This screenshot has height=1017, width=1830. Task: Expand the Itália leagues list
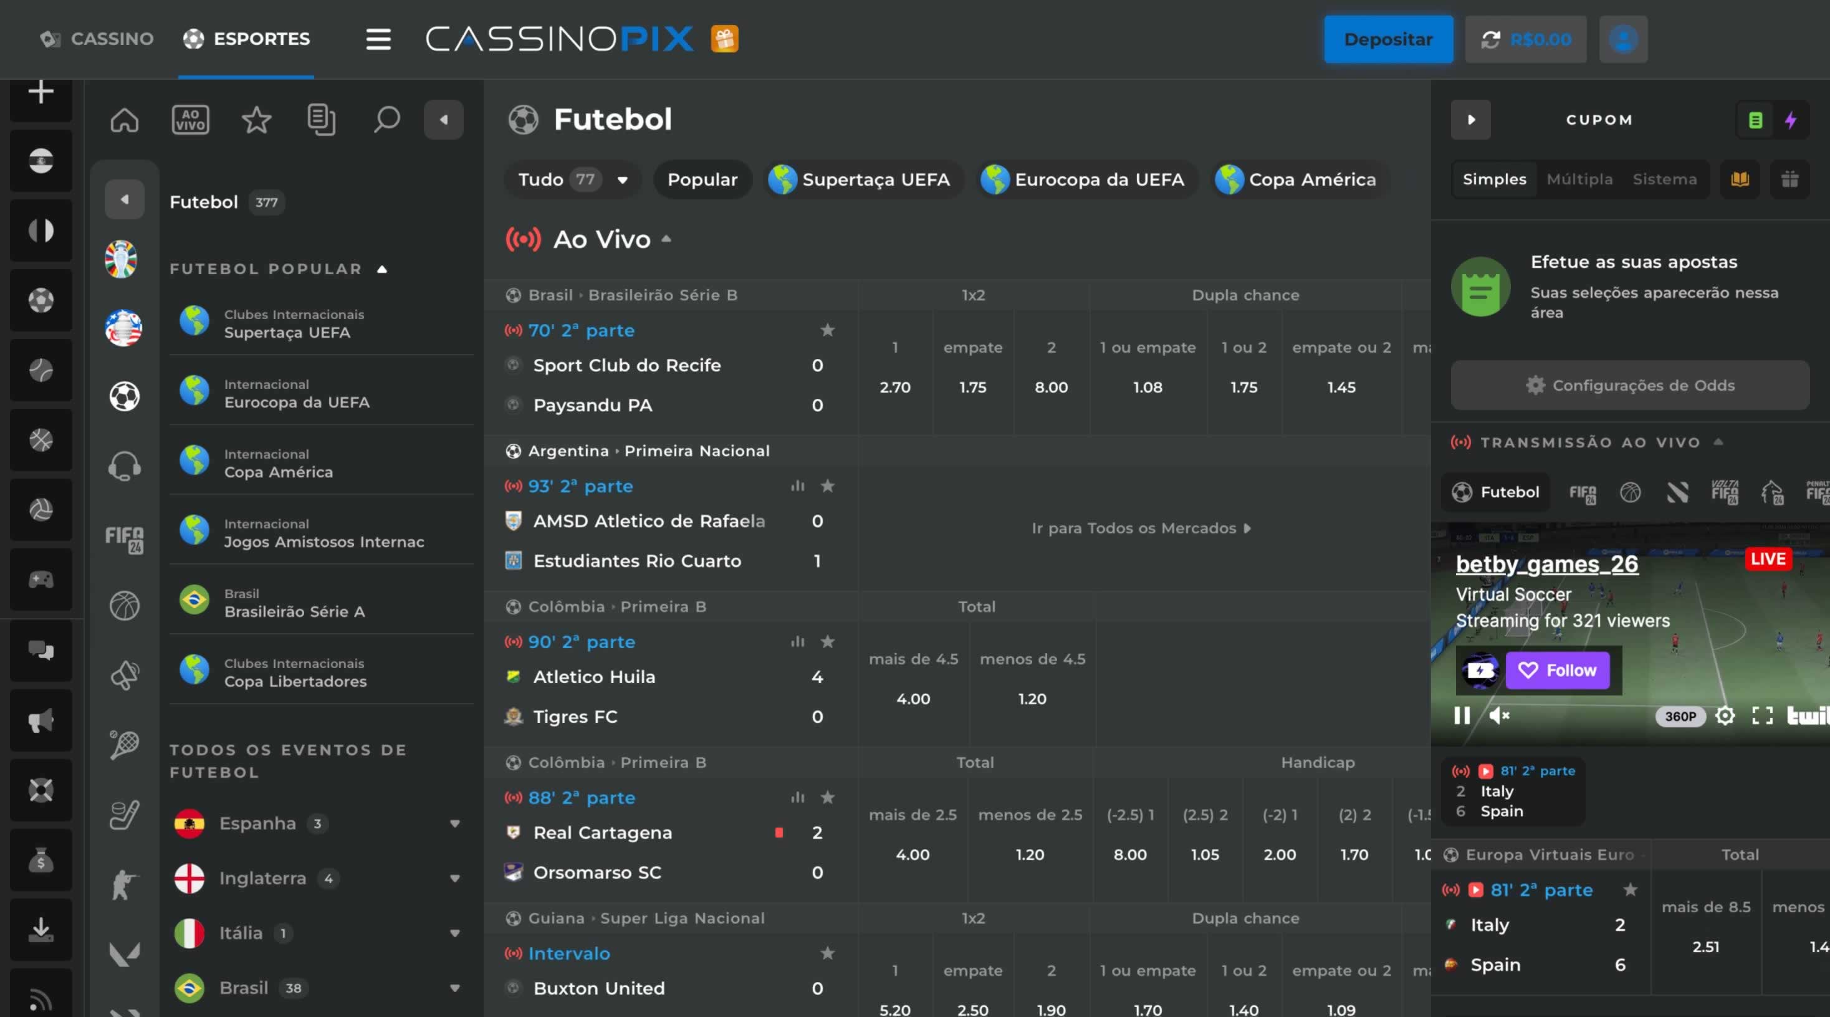[454, 933]
